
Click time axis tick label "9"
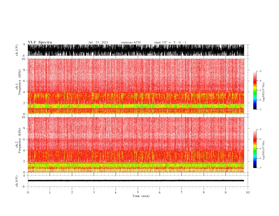click(x=225, y=192)
